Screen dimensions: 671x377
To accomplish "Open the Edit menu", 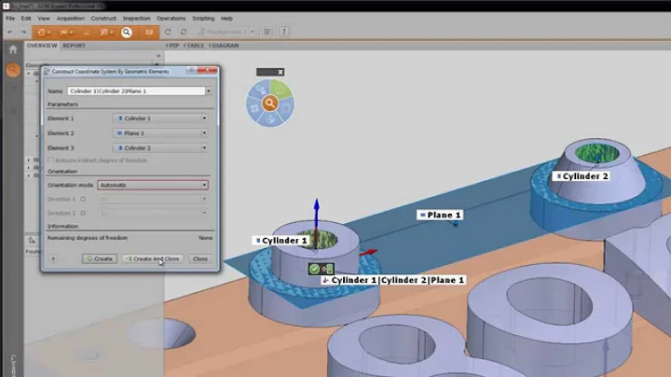I will (26, 19).
